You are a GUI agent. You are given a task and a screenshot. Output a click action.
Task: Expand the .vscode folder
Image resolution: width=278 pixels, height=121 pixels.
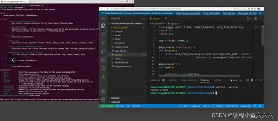click(x=127, y=31)
